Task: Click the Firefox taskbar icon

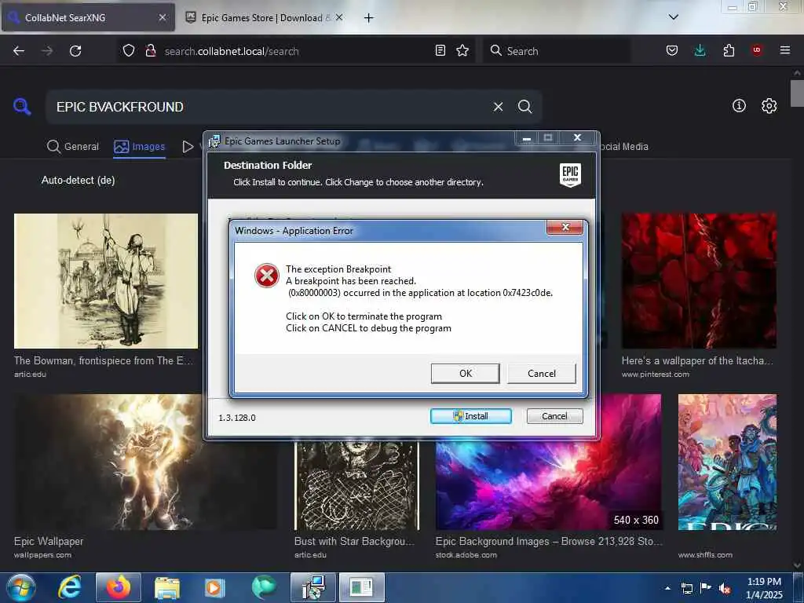Action: (x=119, y=587)
